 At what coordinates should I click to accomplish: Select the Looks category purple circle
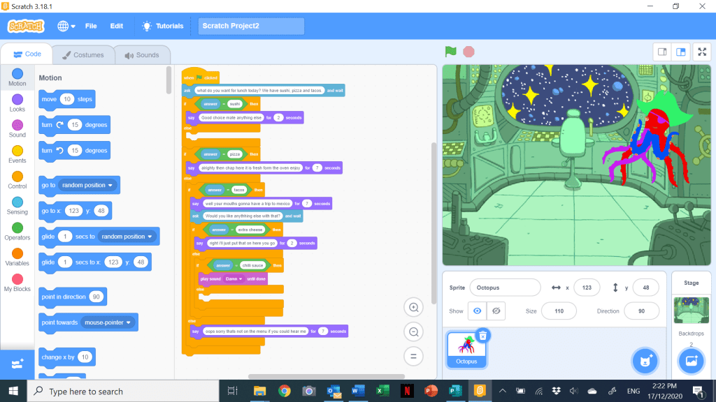17,100
